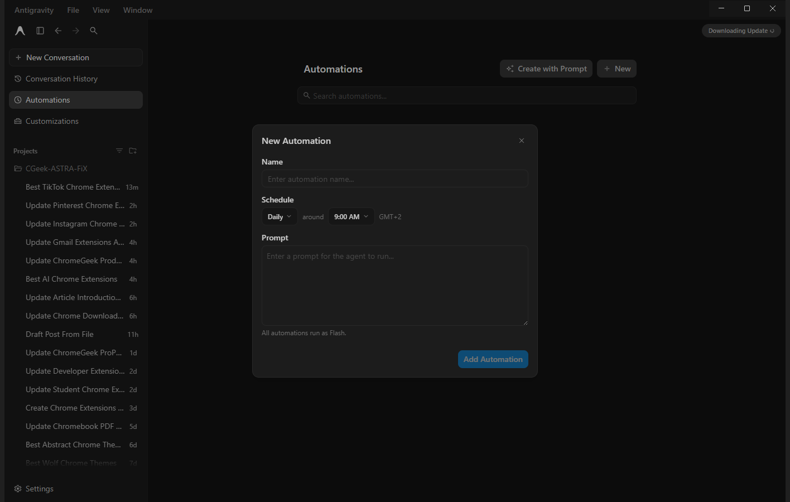Open the View menu
The height and width of the screenshot is (502, 790).
coord(101,10)
